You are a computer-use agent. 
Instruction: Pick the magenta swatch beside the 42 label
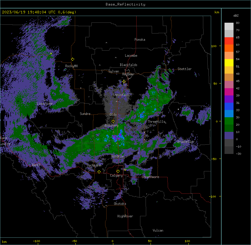tap(229, 92)
